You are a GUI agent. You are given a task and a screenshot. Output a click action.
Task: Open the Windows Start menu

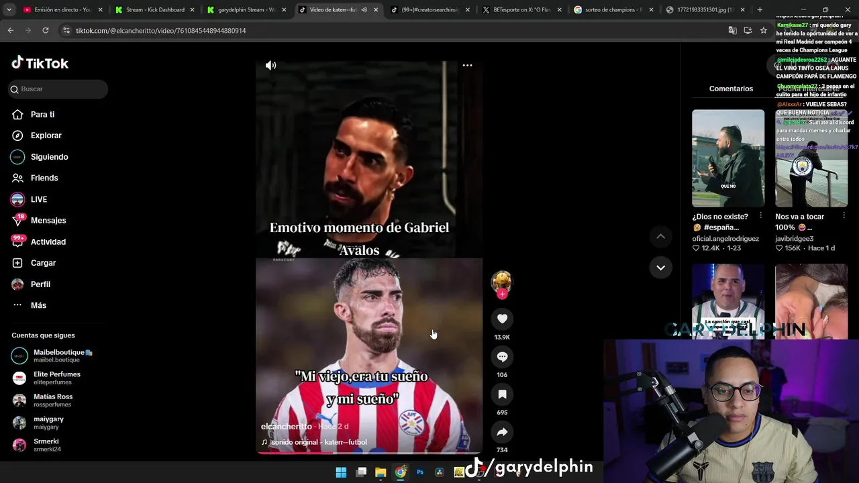click(341, 472)
